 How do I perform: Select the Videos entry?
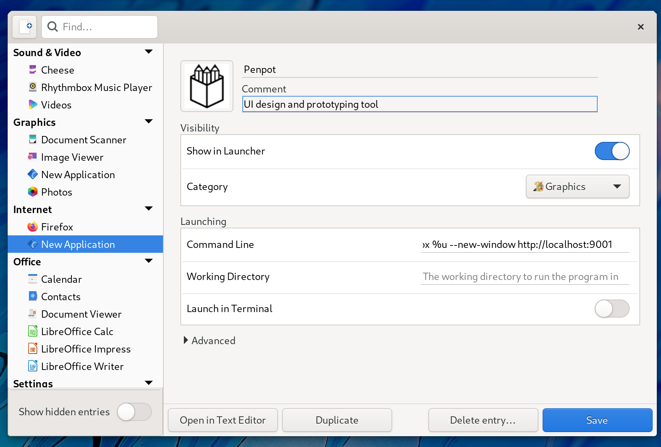click(85, 105)
